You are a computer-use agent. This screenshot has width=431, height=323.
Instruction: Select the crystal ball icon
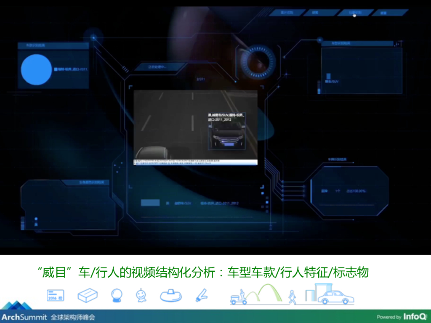(x=116, y=296)
